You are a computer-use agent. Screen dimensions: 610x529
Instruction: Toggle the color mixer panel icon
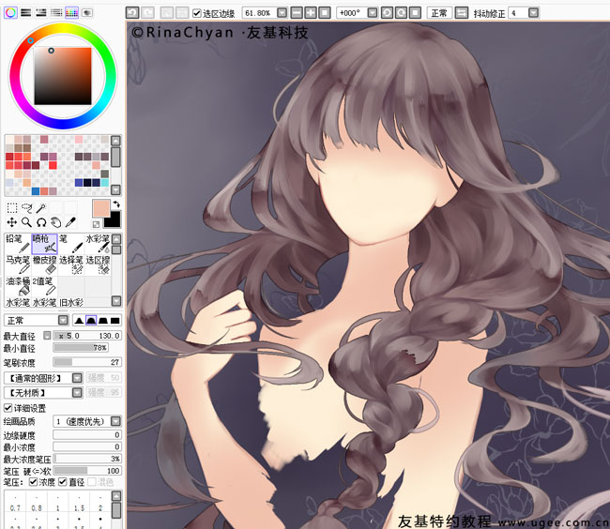[x=56, y=13]
